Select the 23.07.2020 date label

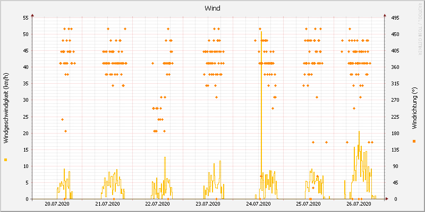click(208, 204)
